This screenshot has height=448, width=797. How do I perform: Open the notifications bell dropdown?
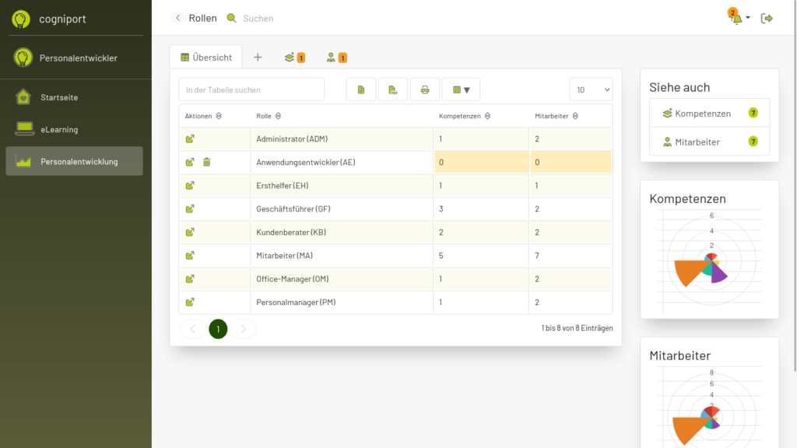click(738, 18)
